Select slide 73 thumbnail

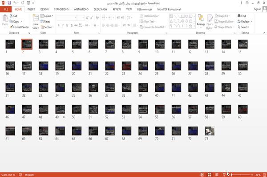tap(210, 131)
